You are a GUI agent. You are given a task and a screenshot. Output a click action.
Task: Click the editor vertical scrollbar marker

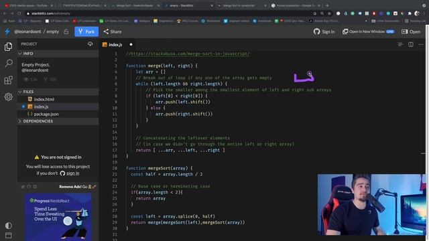[x=423, y=153]
